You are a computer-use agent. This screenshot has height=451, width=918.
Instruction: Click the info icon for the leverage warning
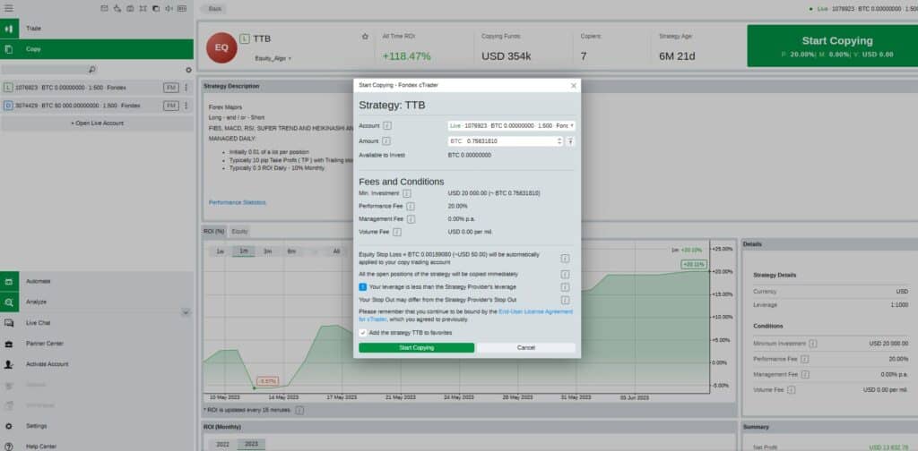click(565, 287)
